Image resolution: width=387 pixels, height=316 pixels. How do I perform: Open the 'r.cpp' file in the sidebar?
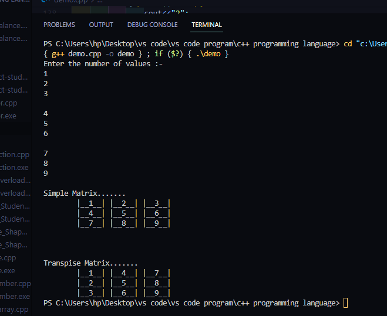coord(9,103)
